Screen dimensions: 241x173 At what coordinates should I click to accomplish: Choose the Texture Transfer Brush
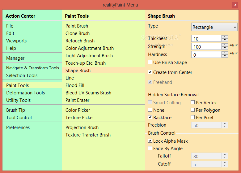pos(88,135)
